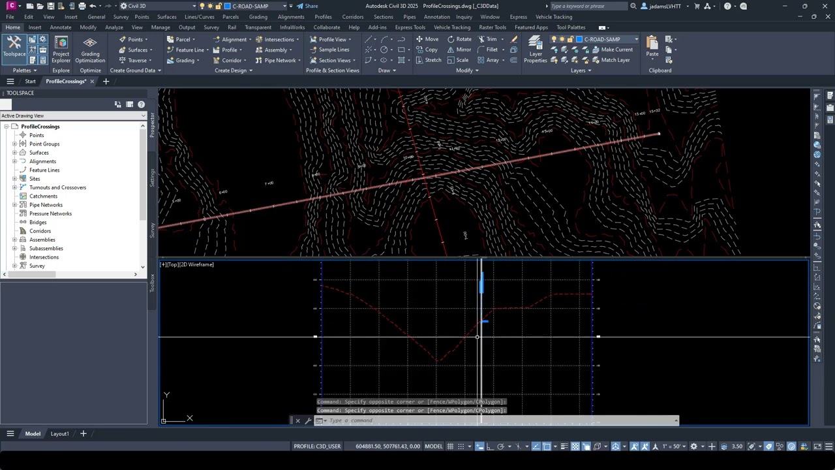Click the Share button in title bar
Viewport: 835px width, 470px height.
(307, 6)
